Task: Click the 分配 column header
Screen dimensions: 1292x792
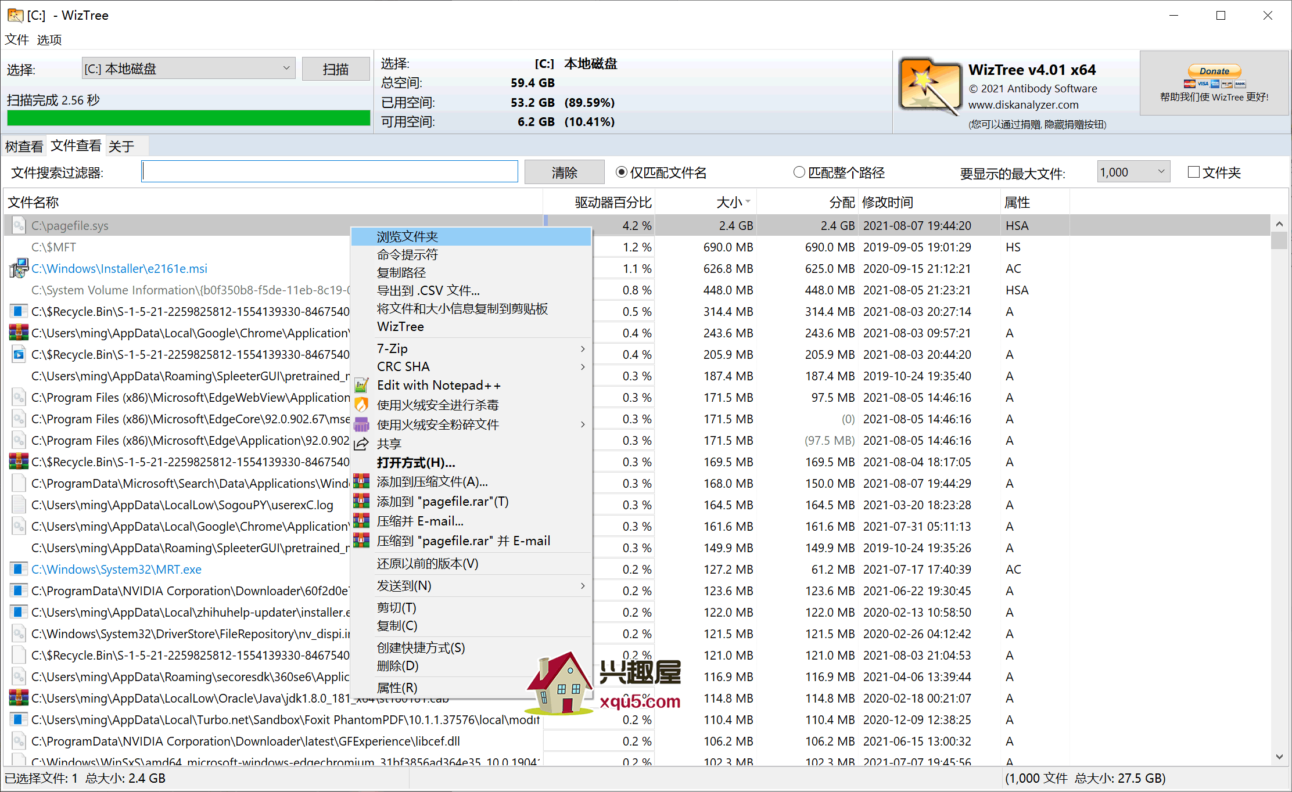Action: [x=807, y=202]
